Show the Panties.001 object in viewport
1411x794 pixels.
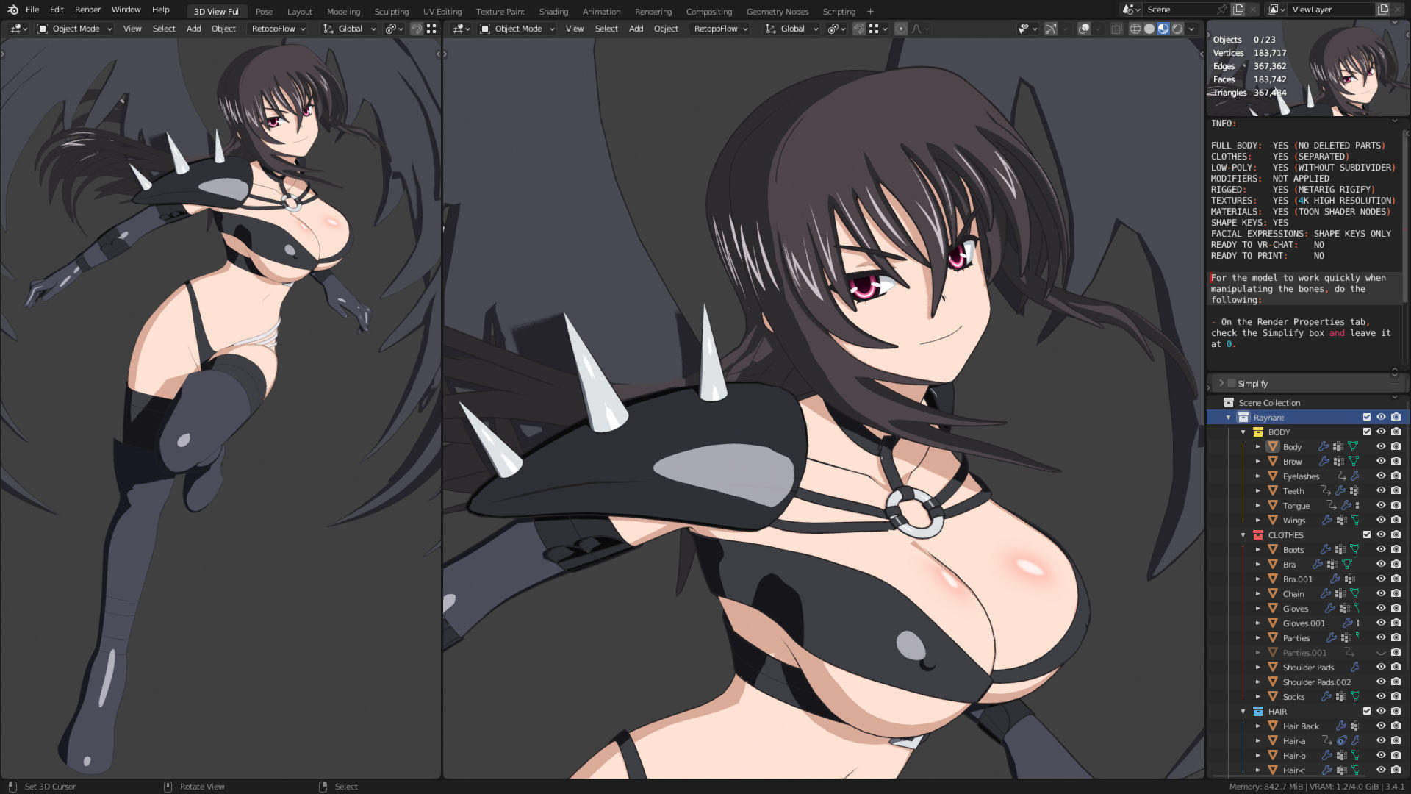[1381, 652]
